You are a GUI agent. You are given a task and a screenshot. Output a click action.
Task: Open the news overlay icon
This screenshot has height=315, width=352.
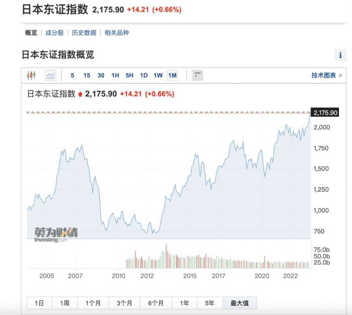tap(197, 75)
